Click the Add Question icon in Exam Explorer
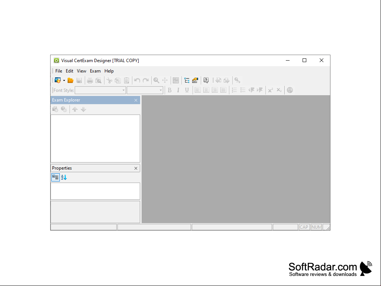 point(64,109)
